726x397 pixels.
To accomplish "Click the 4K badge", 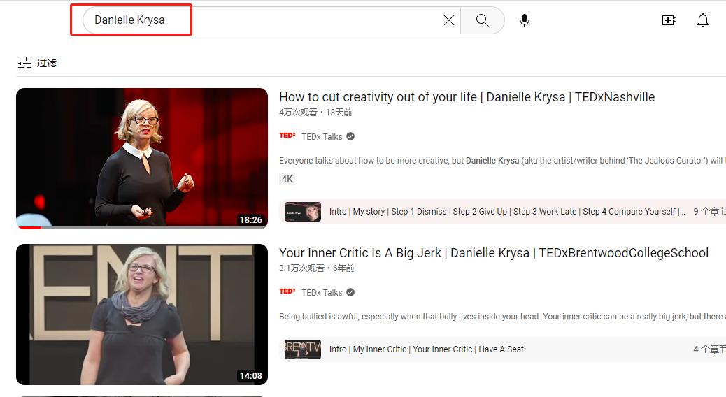I will coord(287,179).
